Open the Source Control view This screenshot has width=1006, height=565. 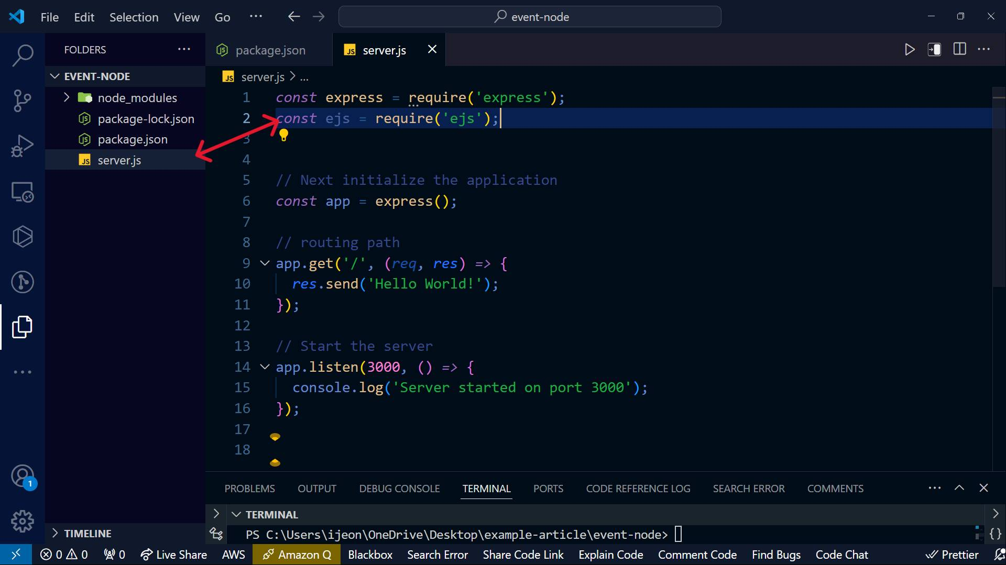[x=23, y=101]
